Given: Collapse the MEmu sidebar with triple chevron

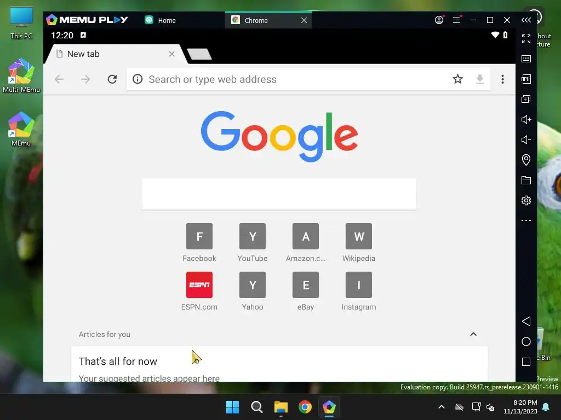Looking at the screenshot, I should [x=526, y=20].
